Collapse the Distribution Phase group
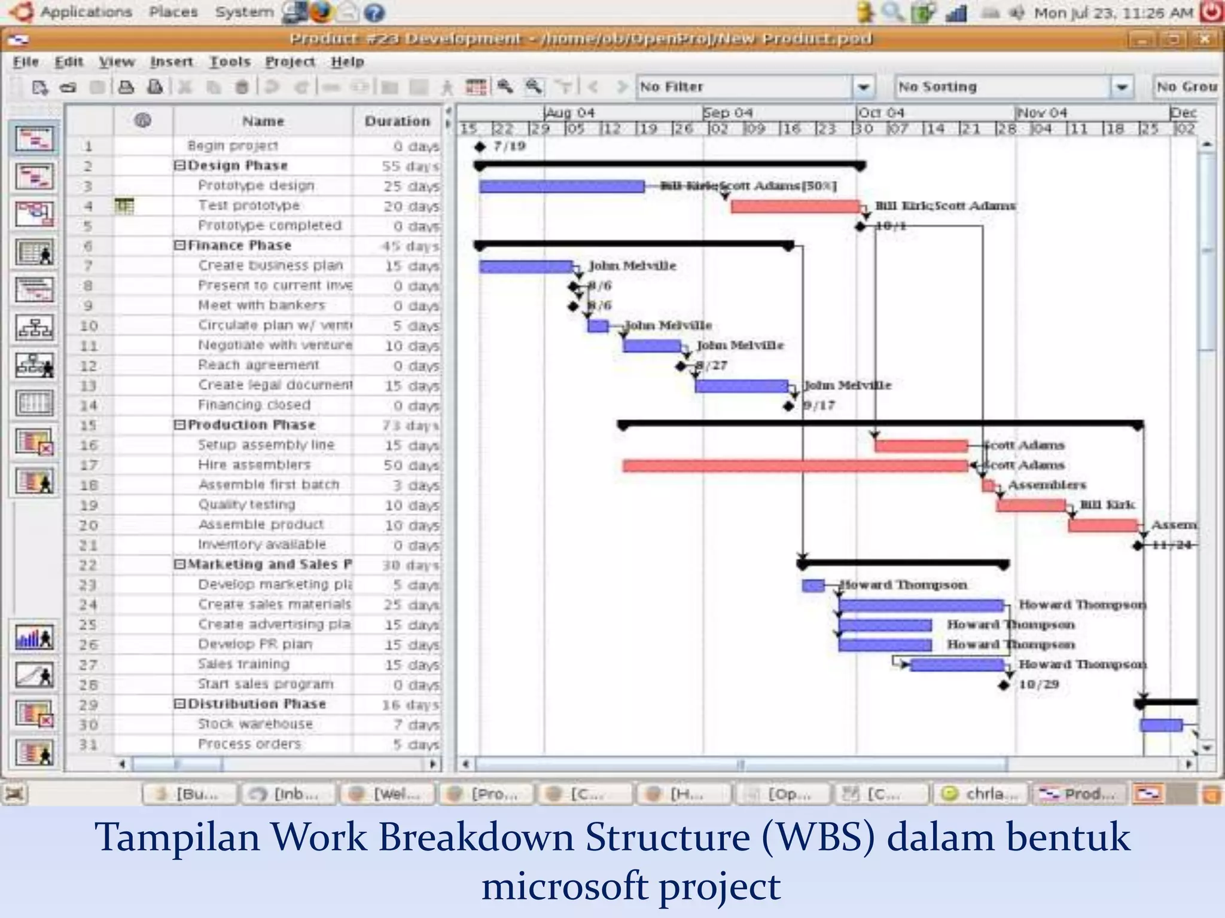1225x918 pixels. tap(179, 704)
